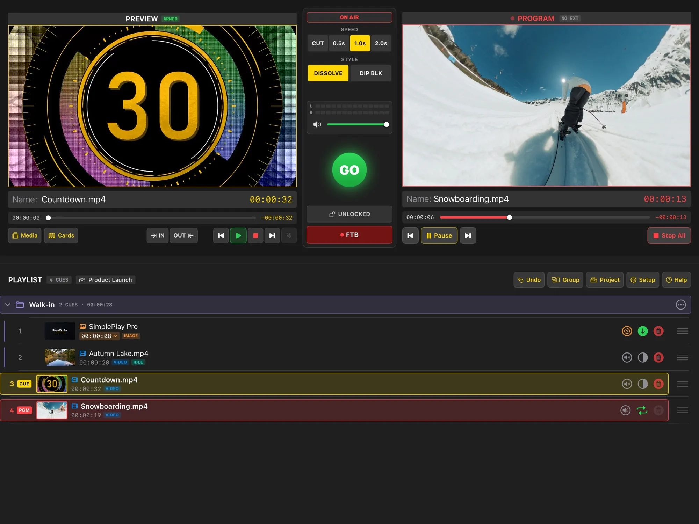The width and height of the screenshot is (699, 524).
Task: Choose DIP BLK transition style
Action: pos(371,73)
